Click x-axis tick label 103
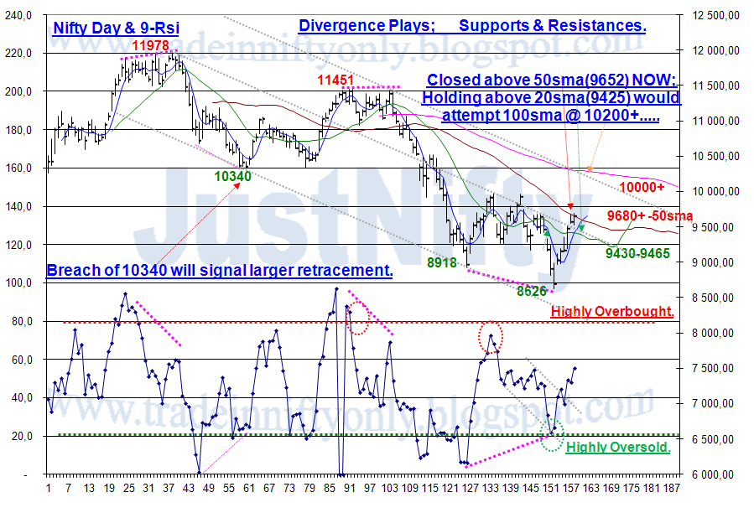 pos(389,489)
